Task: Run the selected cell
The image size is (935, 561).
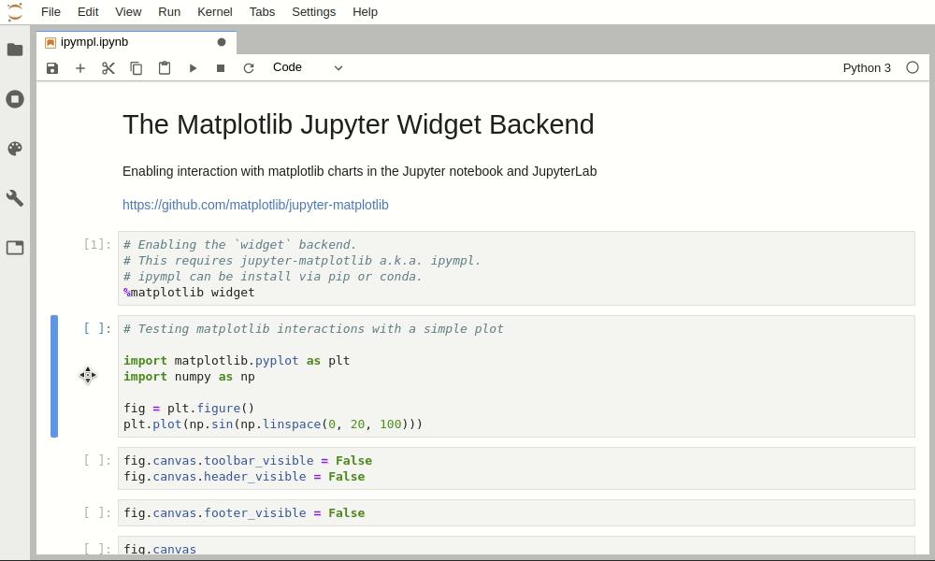Action: [x=193, y=68]
